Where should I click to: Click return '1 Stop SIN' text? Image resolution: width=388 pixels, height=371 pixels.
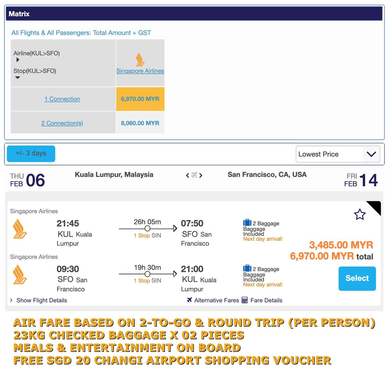[147, 281]
